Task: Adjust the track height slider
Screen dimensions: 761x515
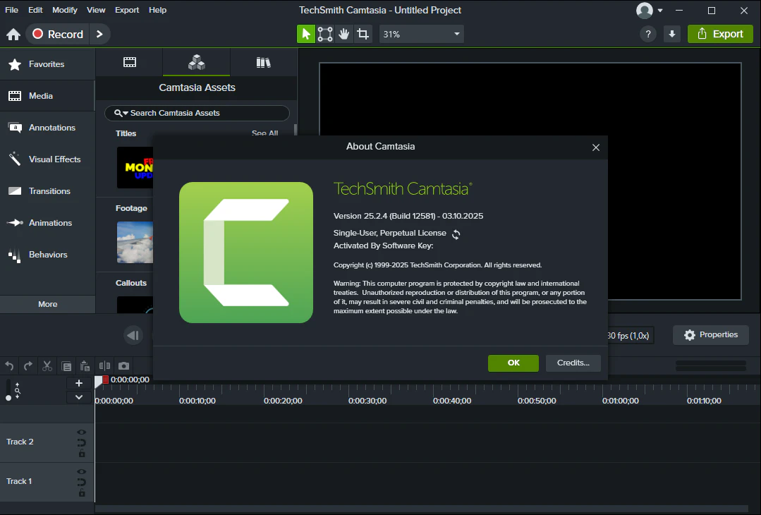Action: tap(8, 391)
